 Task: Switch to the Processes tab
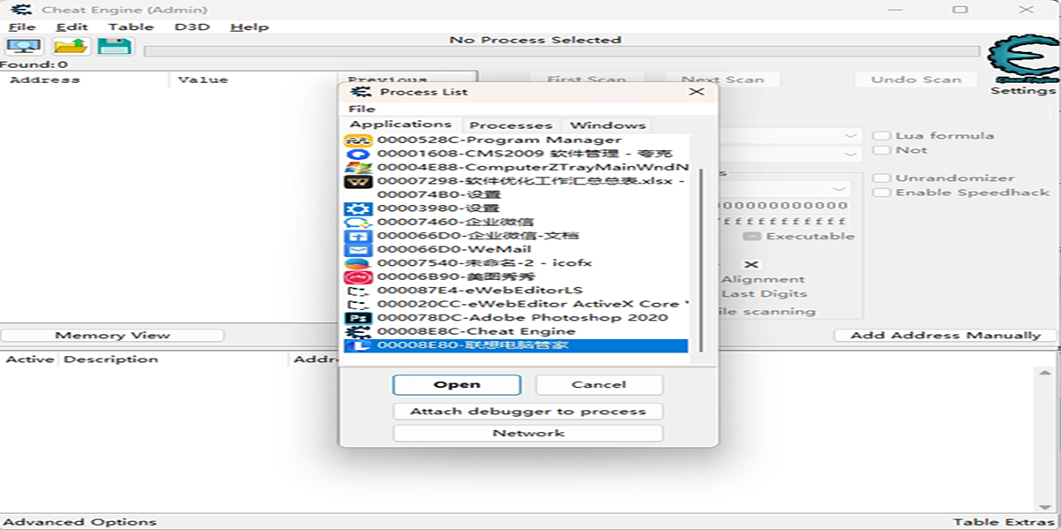511,125
